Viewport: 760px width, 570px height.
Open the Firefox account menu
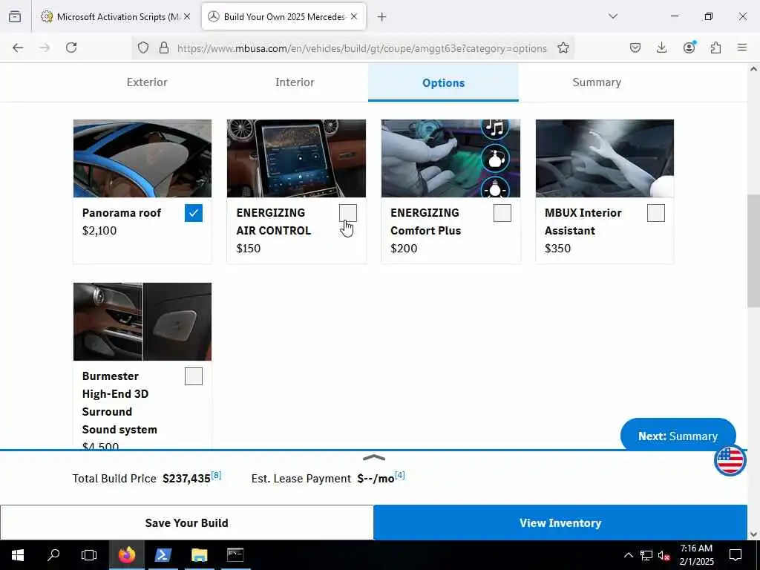[689, 47]
